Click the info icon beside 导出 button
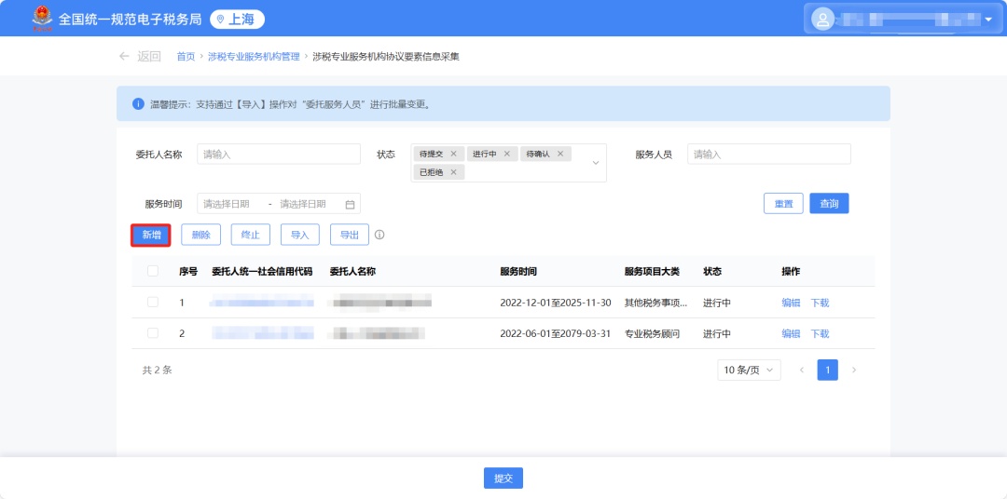Viewport: 1007px width, 499px height. pyautogui.click(x=379, y=236)
